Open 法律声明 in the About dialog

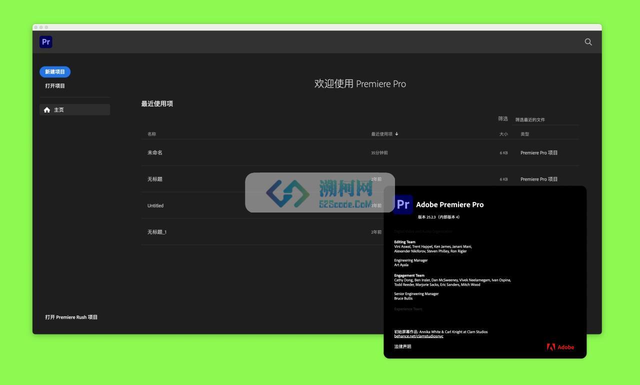[402, 346]
